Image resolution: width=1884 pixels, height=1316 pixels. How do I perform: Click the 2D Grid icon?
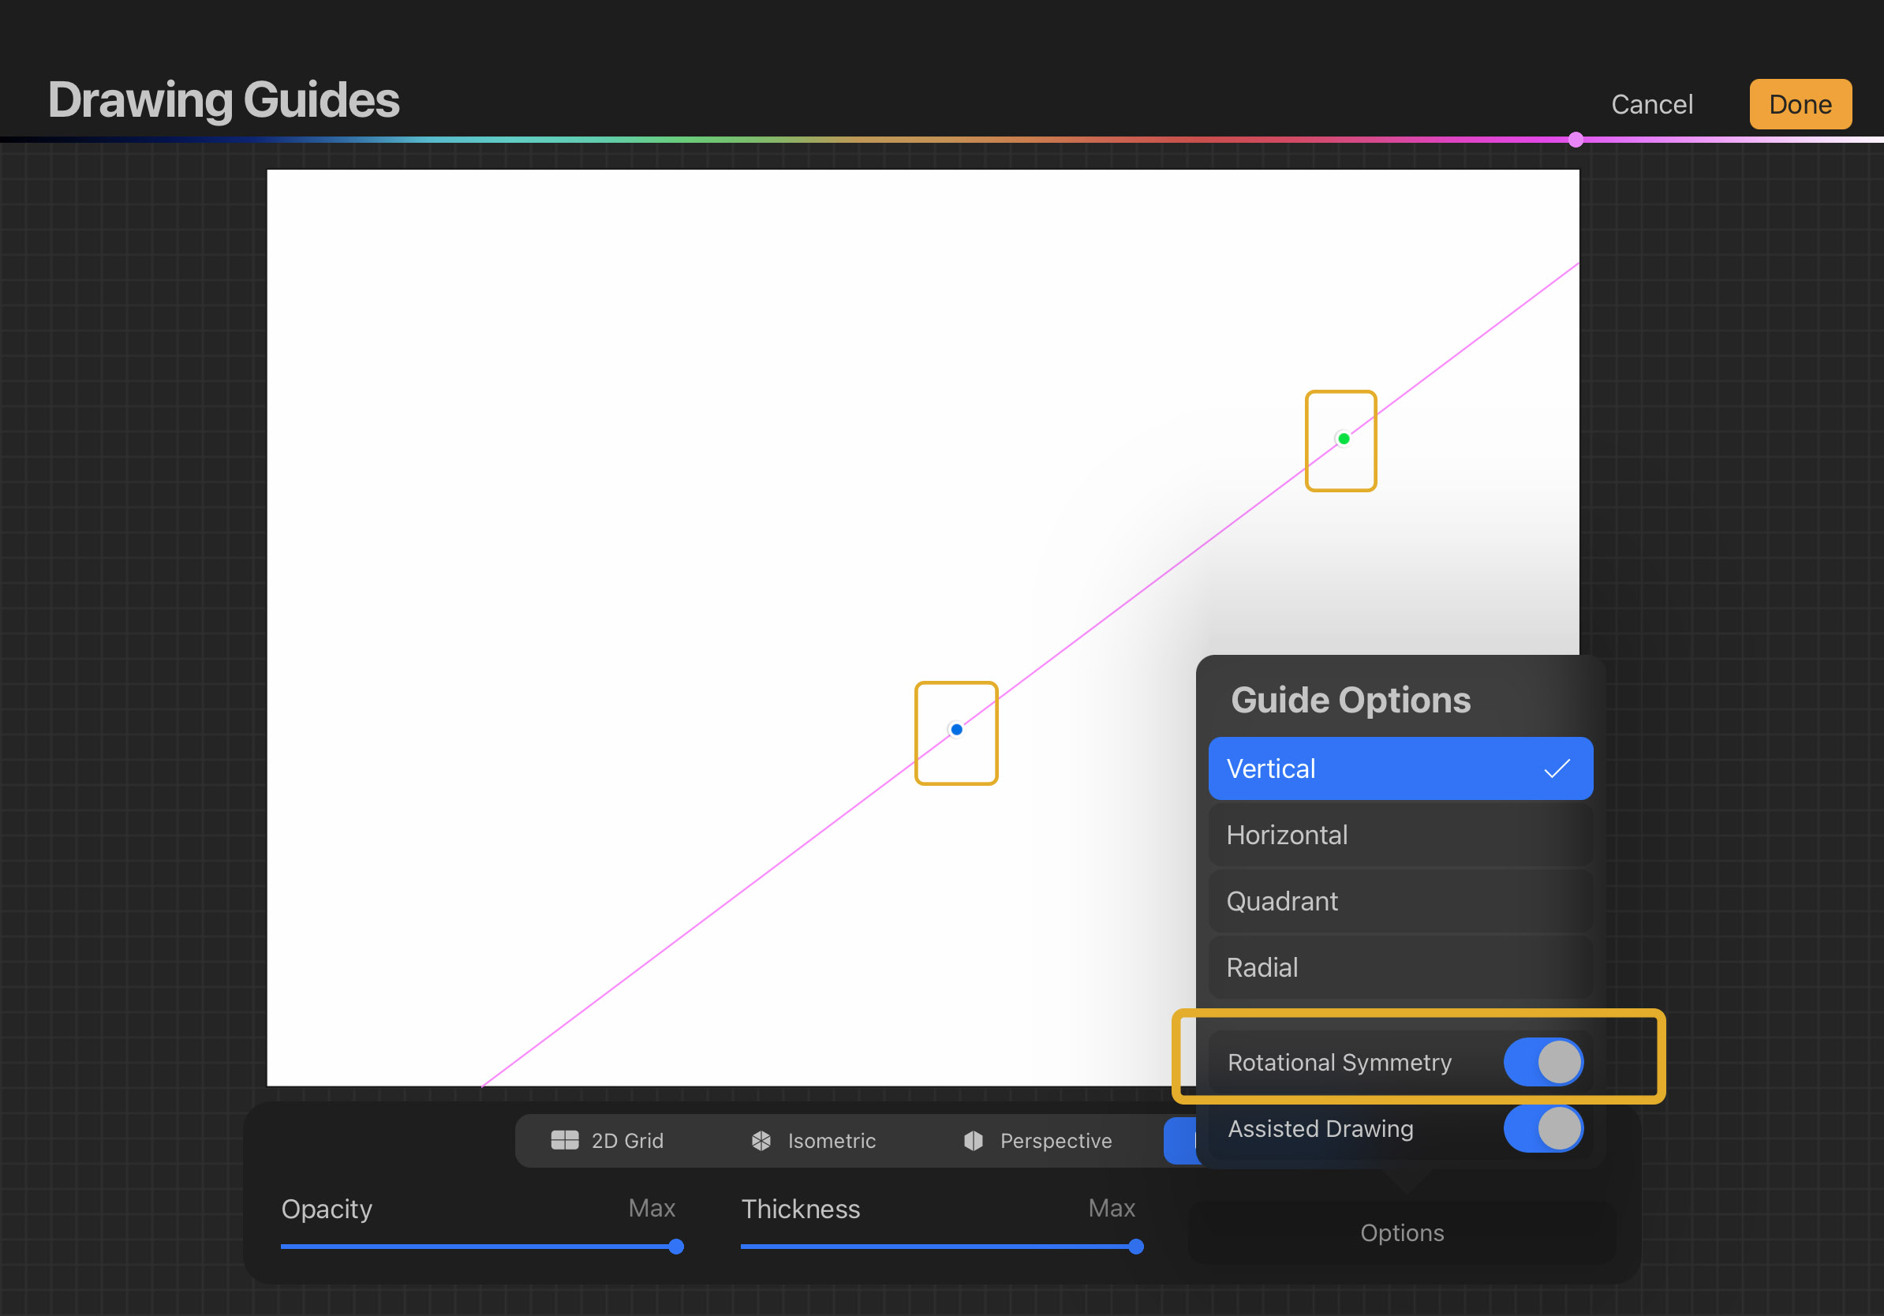[565, 1140]
